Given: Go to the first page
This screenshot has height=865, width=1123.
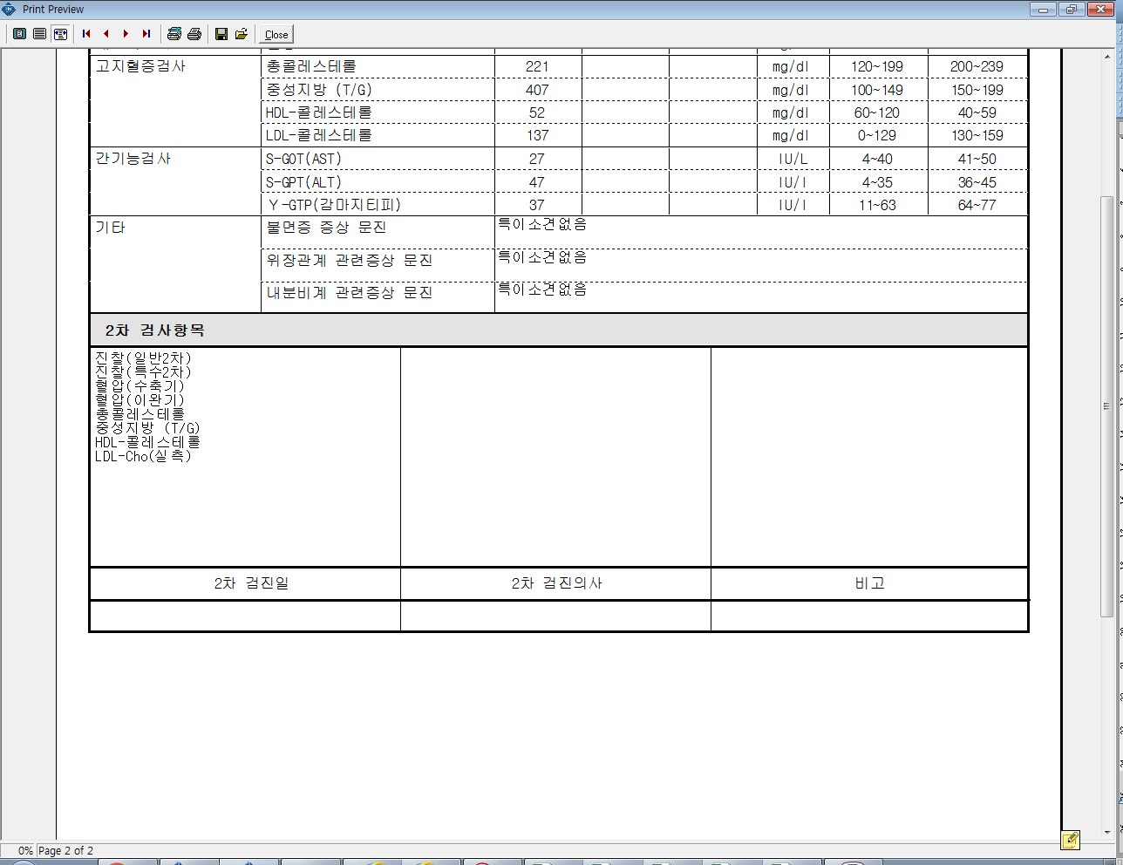Looking at the screenshot, I should pos(86,34).
